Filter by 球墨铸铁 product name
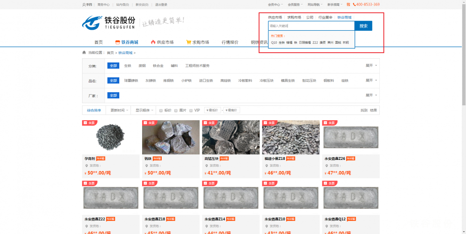This screenshot has width=466, height=234. click(x=131, y=81)
